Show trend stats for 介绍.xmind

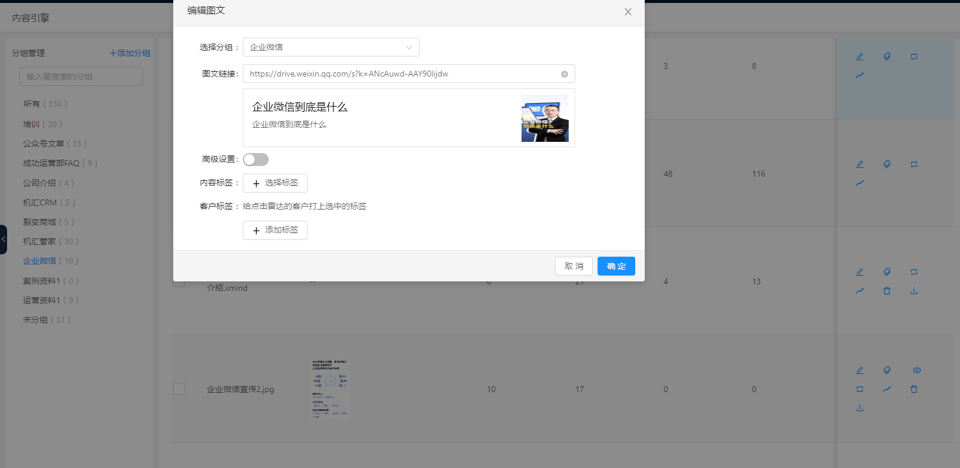[x=860, y=291]
